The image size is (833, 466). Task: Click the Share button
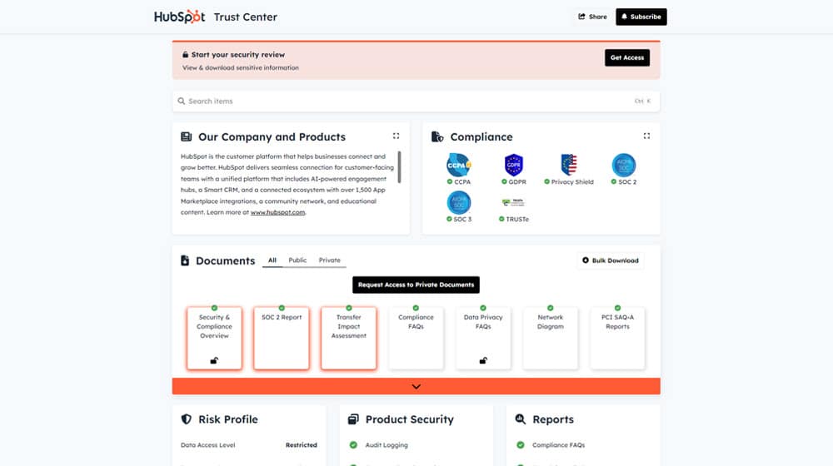pyautogui.click(x=592, y=17)
